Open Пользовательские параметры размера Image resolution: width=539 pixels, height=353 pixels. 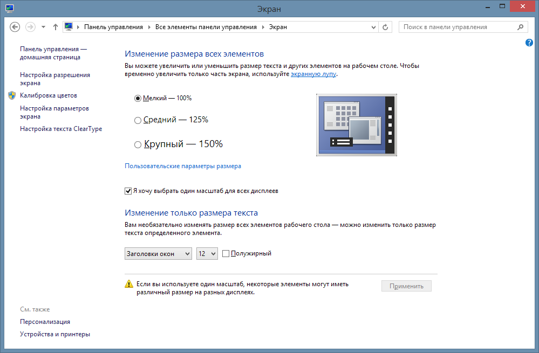pos(183,166)
